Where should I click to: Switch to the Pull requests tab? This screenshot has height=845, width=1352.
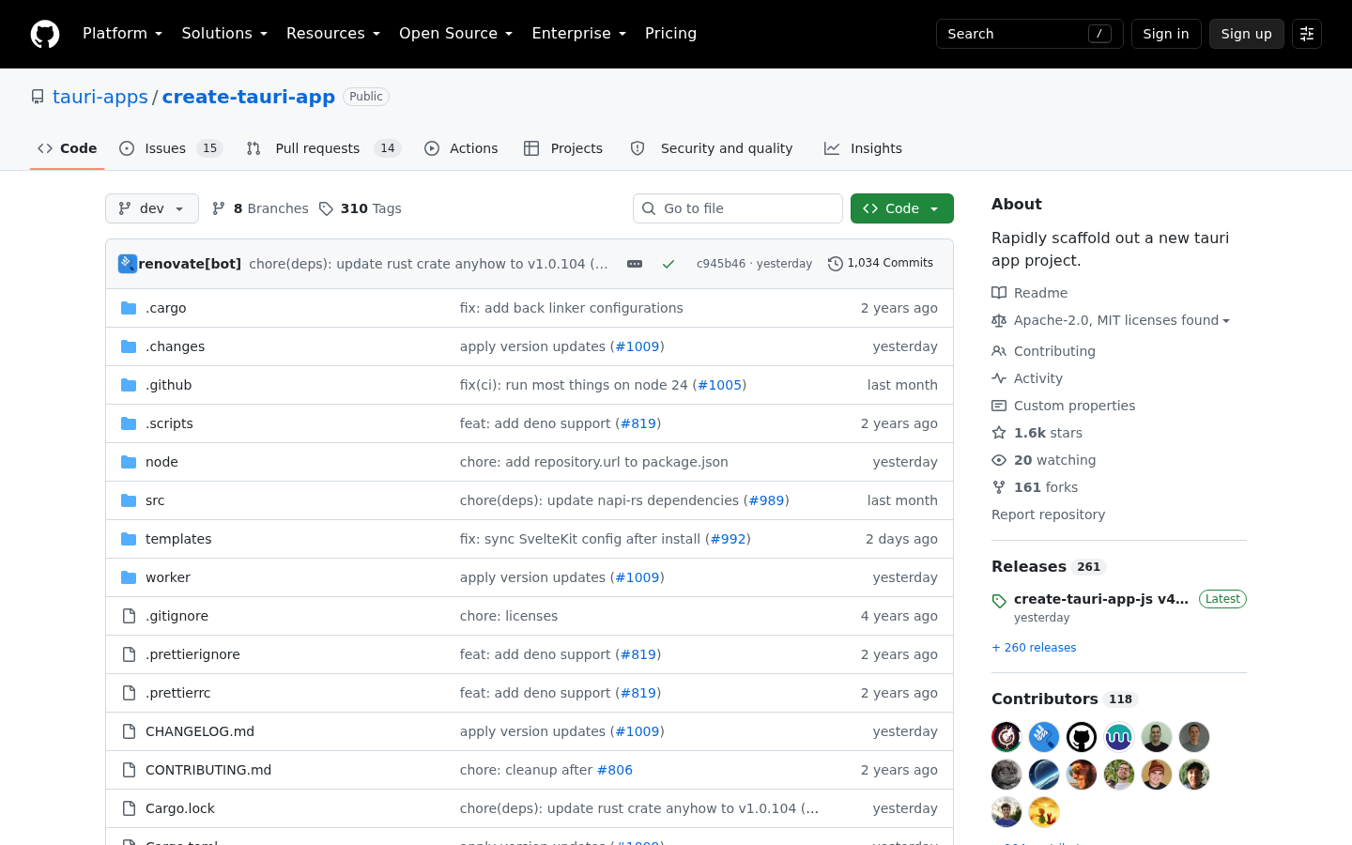324,148
